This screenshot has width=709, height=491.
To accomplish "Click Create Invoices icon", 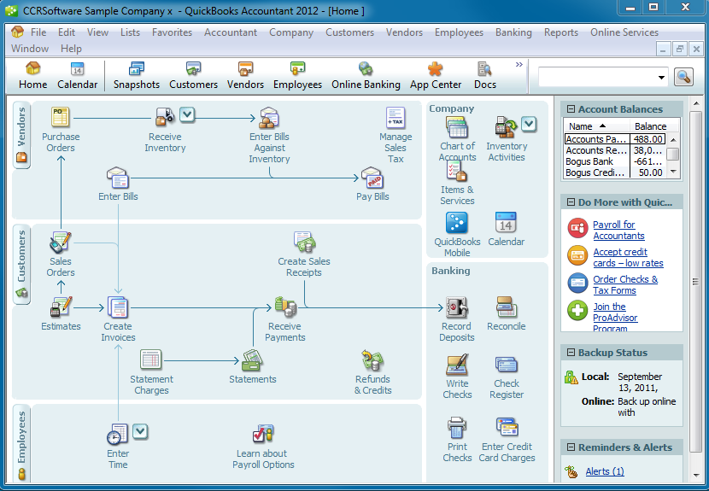I will pos(118,307).
